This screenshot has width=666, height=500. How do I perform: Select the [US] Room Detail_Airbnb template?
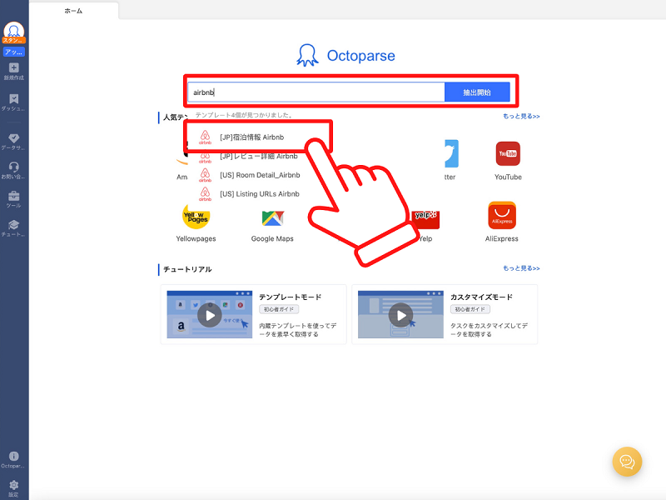(x=249, y=175)
